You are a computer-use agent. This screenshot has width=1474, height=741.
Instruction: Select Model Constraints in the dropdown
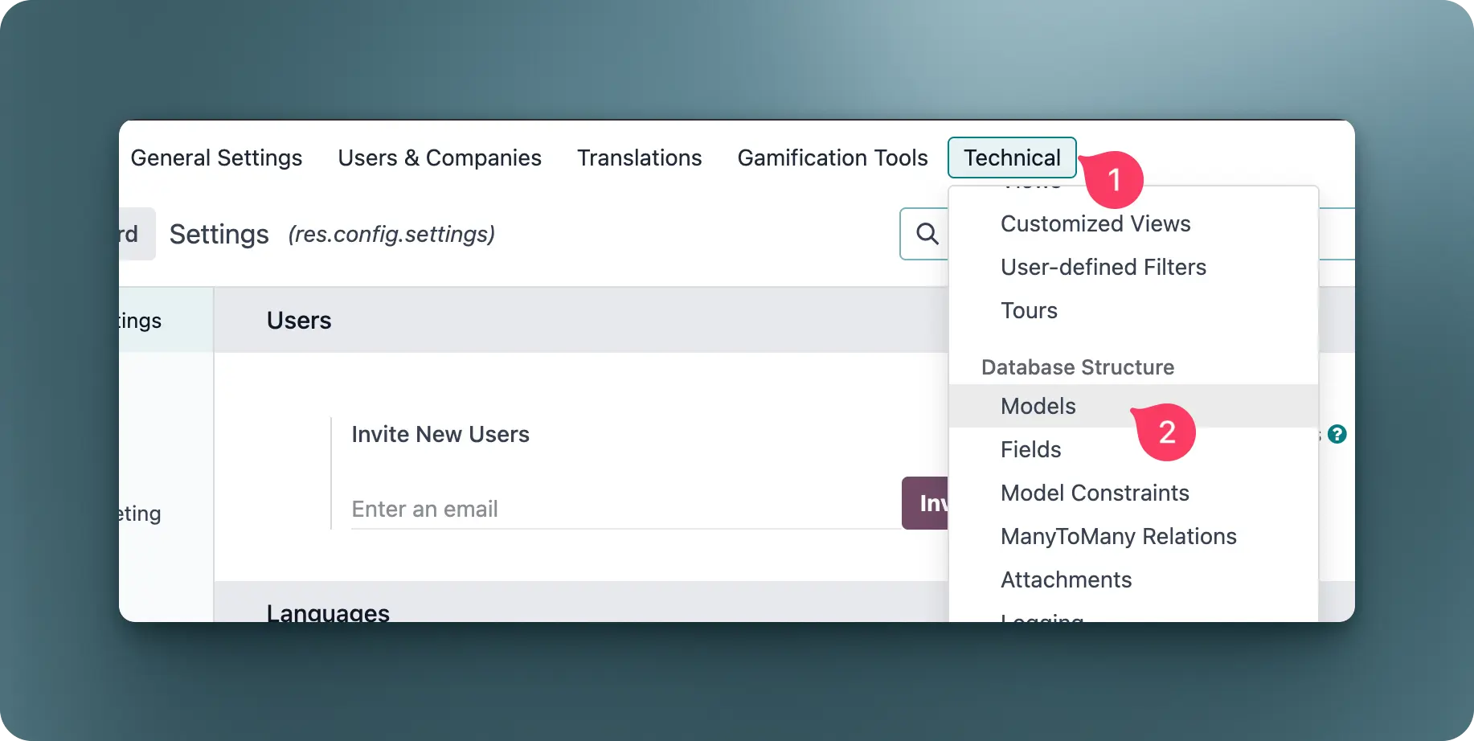pos(1094,493)
